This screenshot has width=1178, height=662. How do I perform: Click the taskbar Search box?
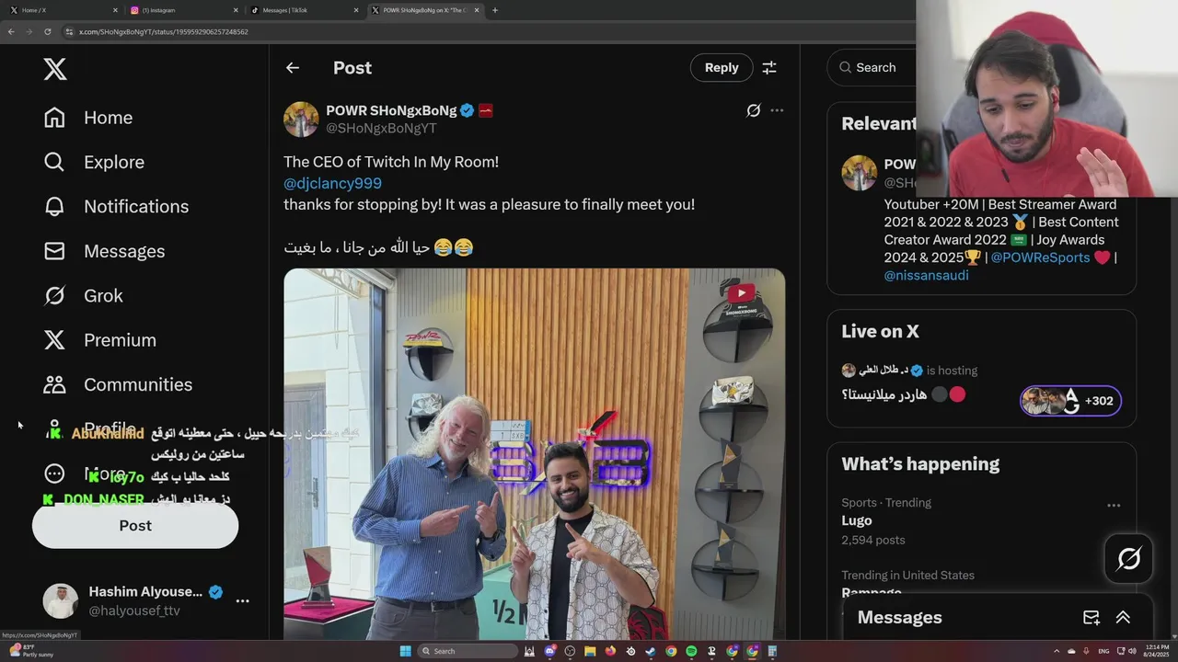pyautogui.click(x=468, y=651)
